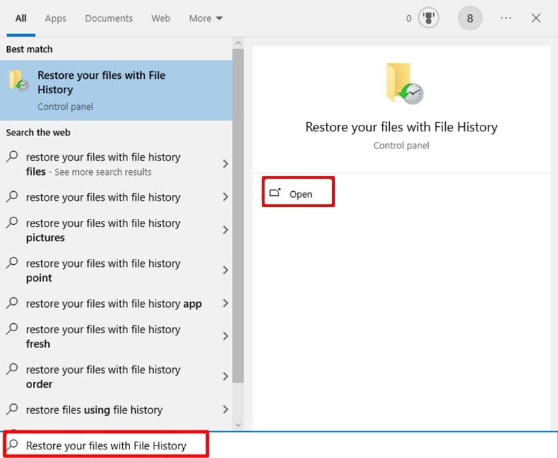Open the user profile avatar icon
558x458 pixels.
470,18
